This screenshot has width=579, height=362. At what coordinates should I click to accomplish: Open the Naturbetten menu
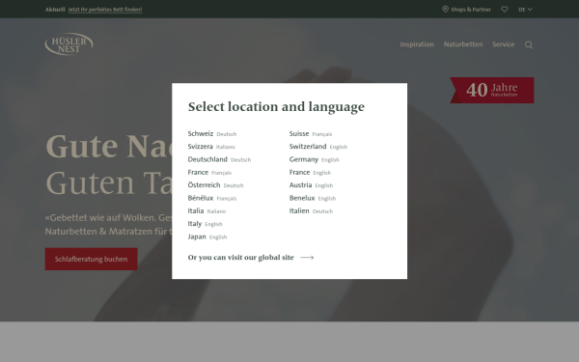[x=463, y=44]
